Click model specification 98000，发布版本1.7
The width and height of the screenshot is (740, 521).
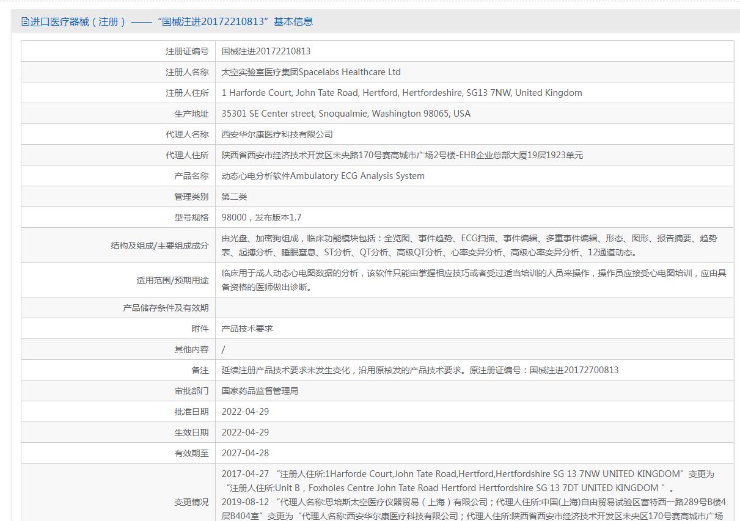coord(261,217)
